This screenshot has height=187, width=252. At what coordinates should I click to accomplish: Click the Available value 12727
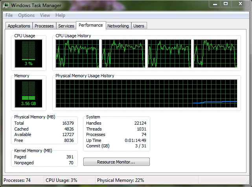(x=68, y=134)
